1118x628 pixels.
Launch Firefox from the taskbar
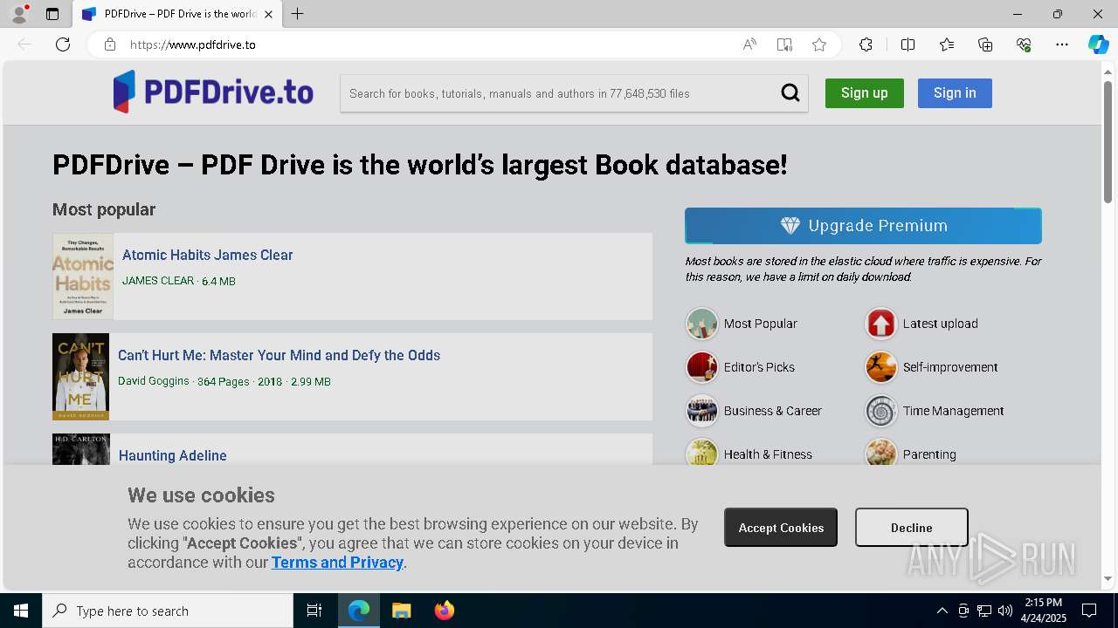[x=445, y=611]
